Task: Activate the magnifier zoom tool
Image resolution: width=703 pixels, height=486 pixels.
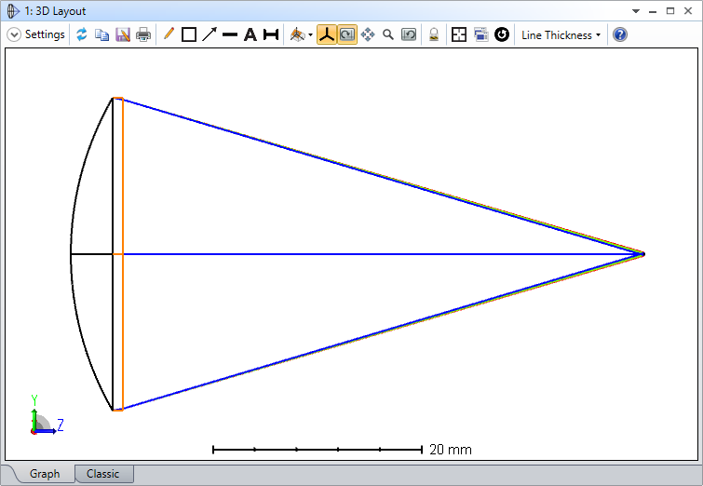Action: coord(388,34)
